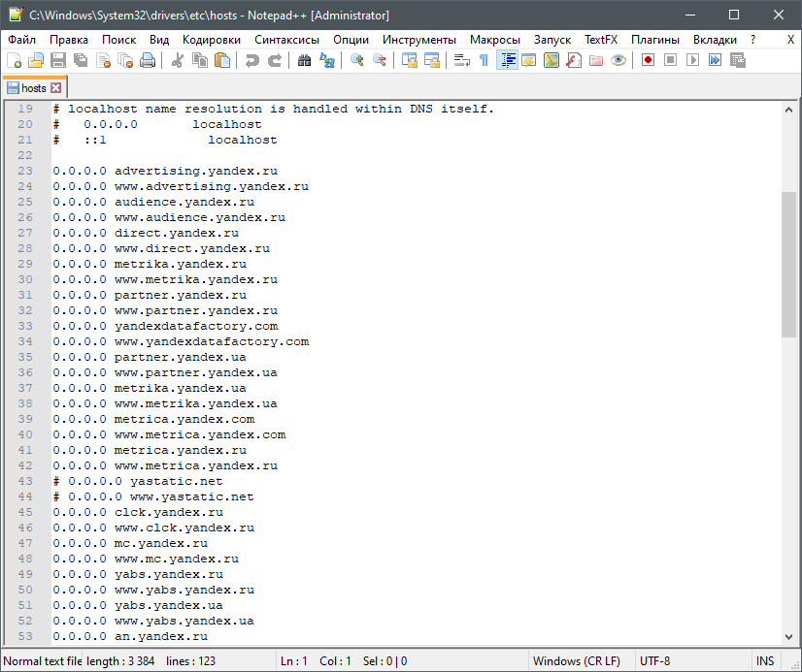Open the Replace dialog icon

coord(327,60)
